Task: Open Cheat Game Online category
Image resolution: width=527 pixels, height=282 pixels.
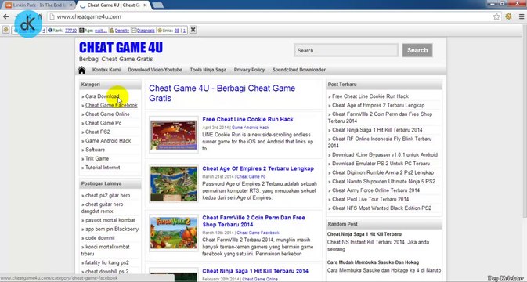Action: [107, 114]
